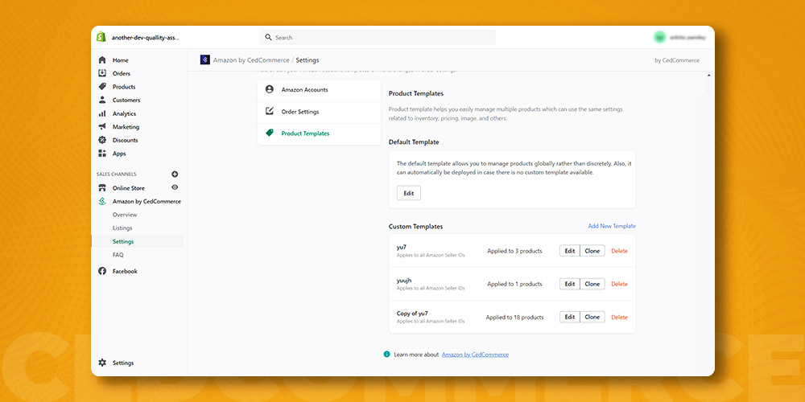Click the CedCommerce app logo in header
805x402 pixels.
tap(204, 59)
